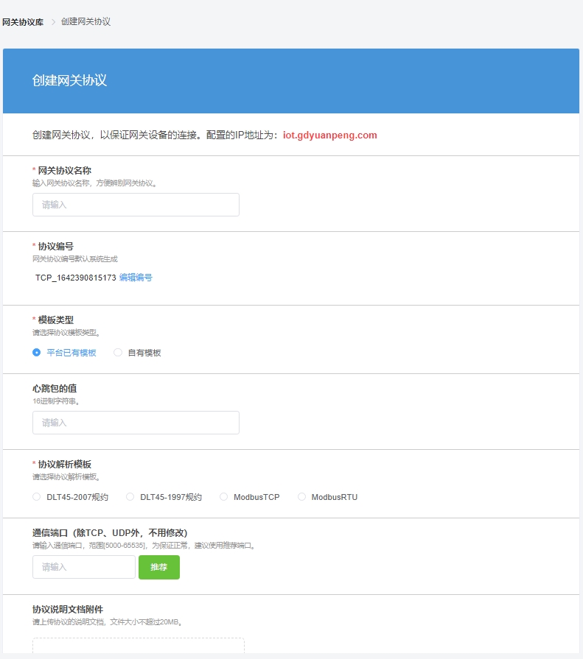Pick the ModbusTCP radio option
The width and height of the screenshot is (583, 659).
point(224,497)
